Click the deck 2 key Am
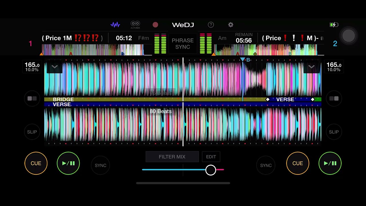Viewport: 366px width, 206px height. pos(222,38)
